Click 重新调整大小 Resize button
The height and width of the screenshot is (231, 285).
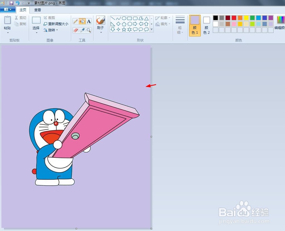click(x=56, y=24)
